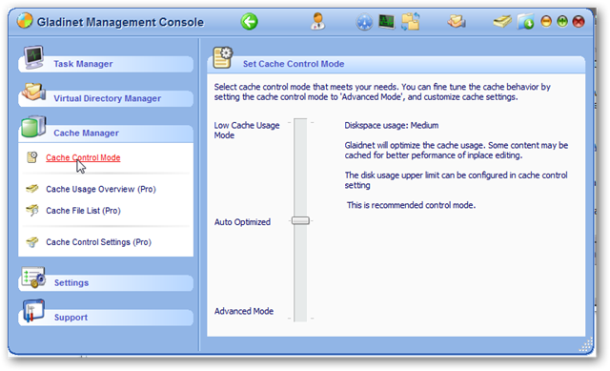Open the green monitor icon in toolbar

pos(386,21)
